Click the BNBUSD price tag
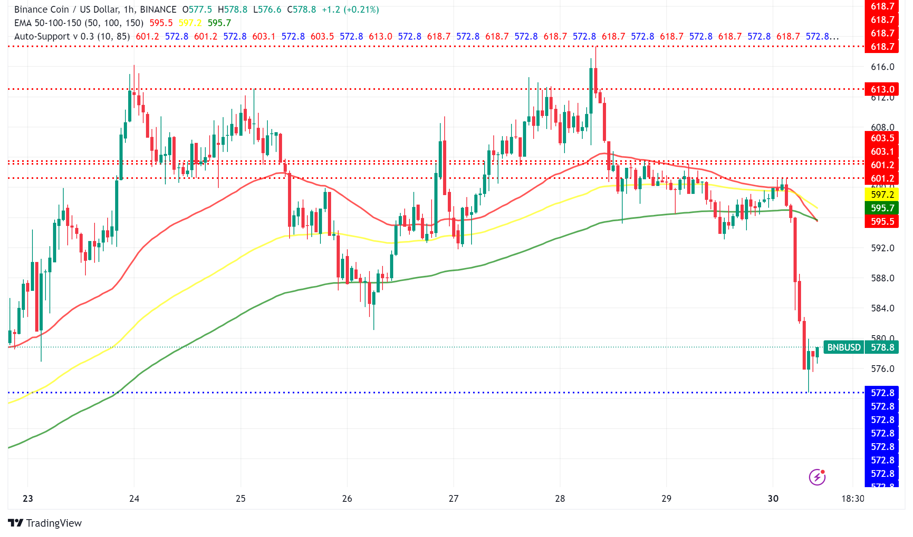913x537 pixels. 844,347
